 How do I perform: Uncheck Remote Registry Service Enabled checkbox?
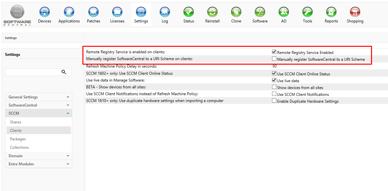click(274, 52)
